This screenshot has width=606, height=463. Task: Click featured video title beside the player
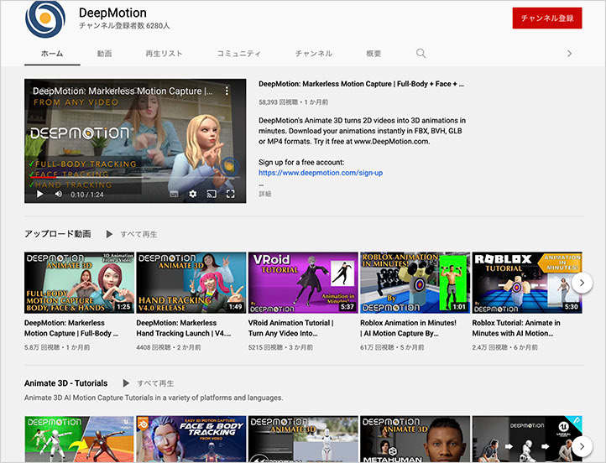(x=362, y=84)
